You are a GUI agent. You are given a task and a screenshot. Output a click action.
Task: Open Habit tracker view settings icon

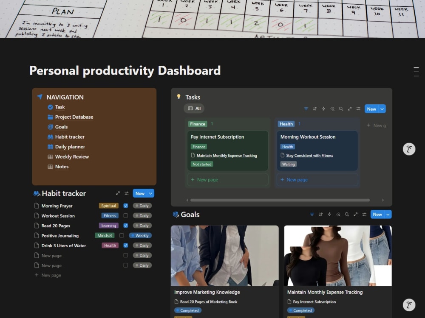(126, 193)
